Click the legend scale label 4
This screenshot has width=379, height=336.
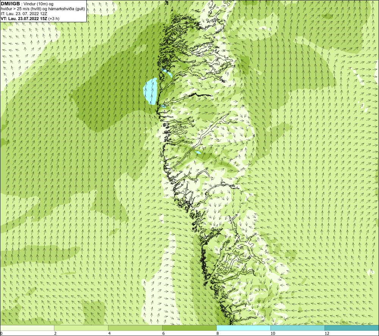pyautogui.click(x=109, y=334)
